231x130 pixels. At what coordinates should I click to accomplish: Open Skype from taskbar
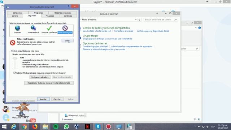[98, 127]
